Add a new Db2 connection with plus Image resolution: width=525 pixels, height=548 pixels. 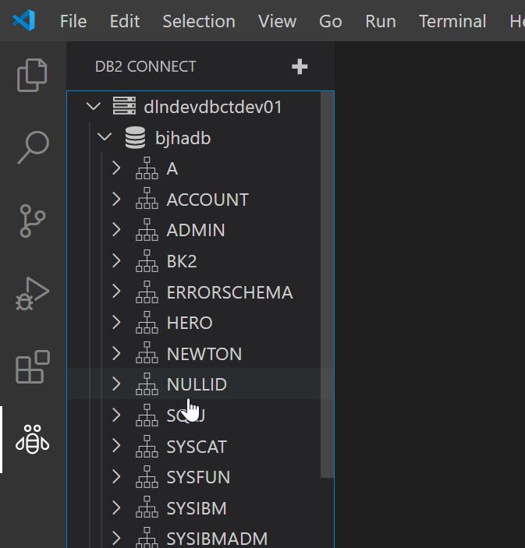(300, 66)
